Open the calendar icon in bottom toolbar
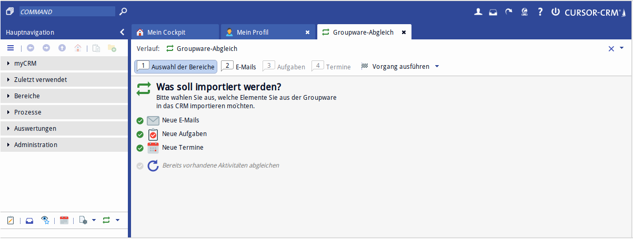The width and height of the screenshot is (633, 239). [64, 221]
